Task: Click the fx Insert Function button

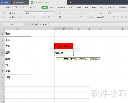Action: (36, 25)
